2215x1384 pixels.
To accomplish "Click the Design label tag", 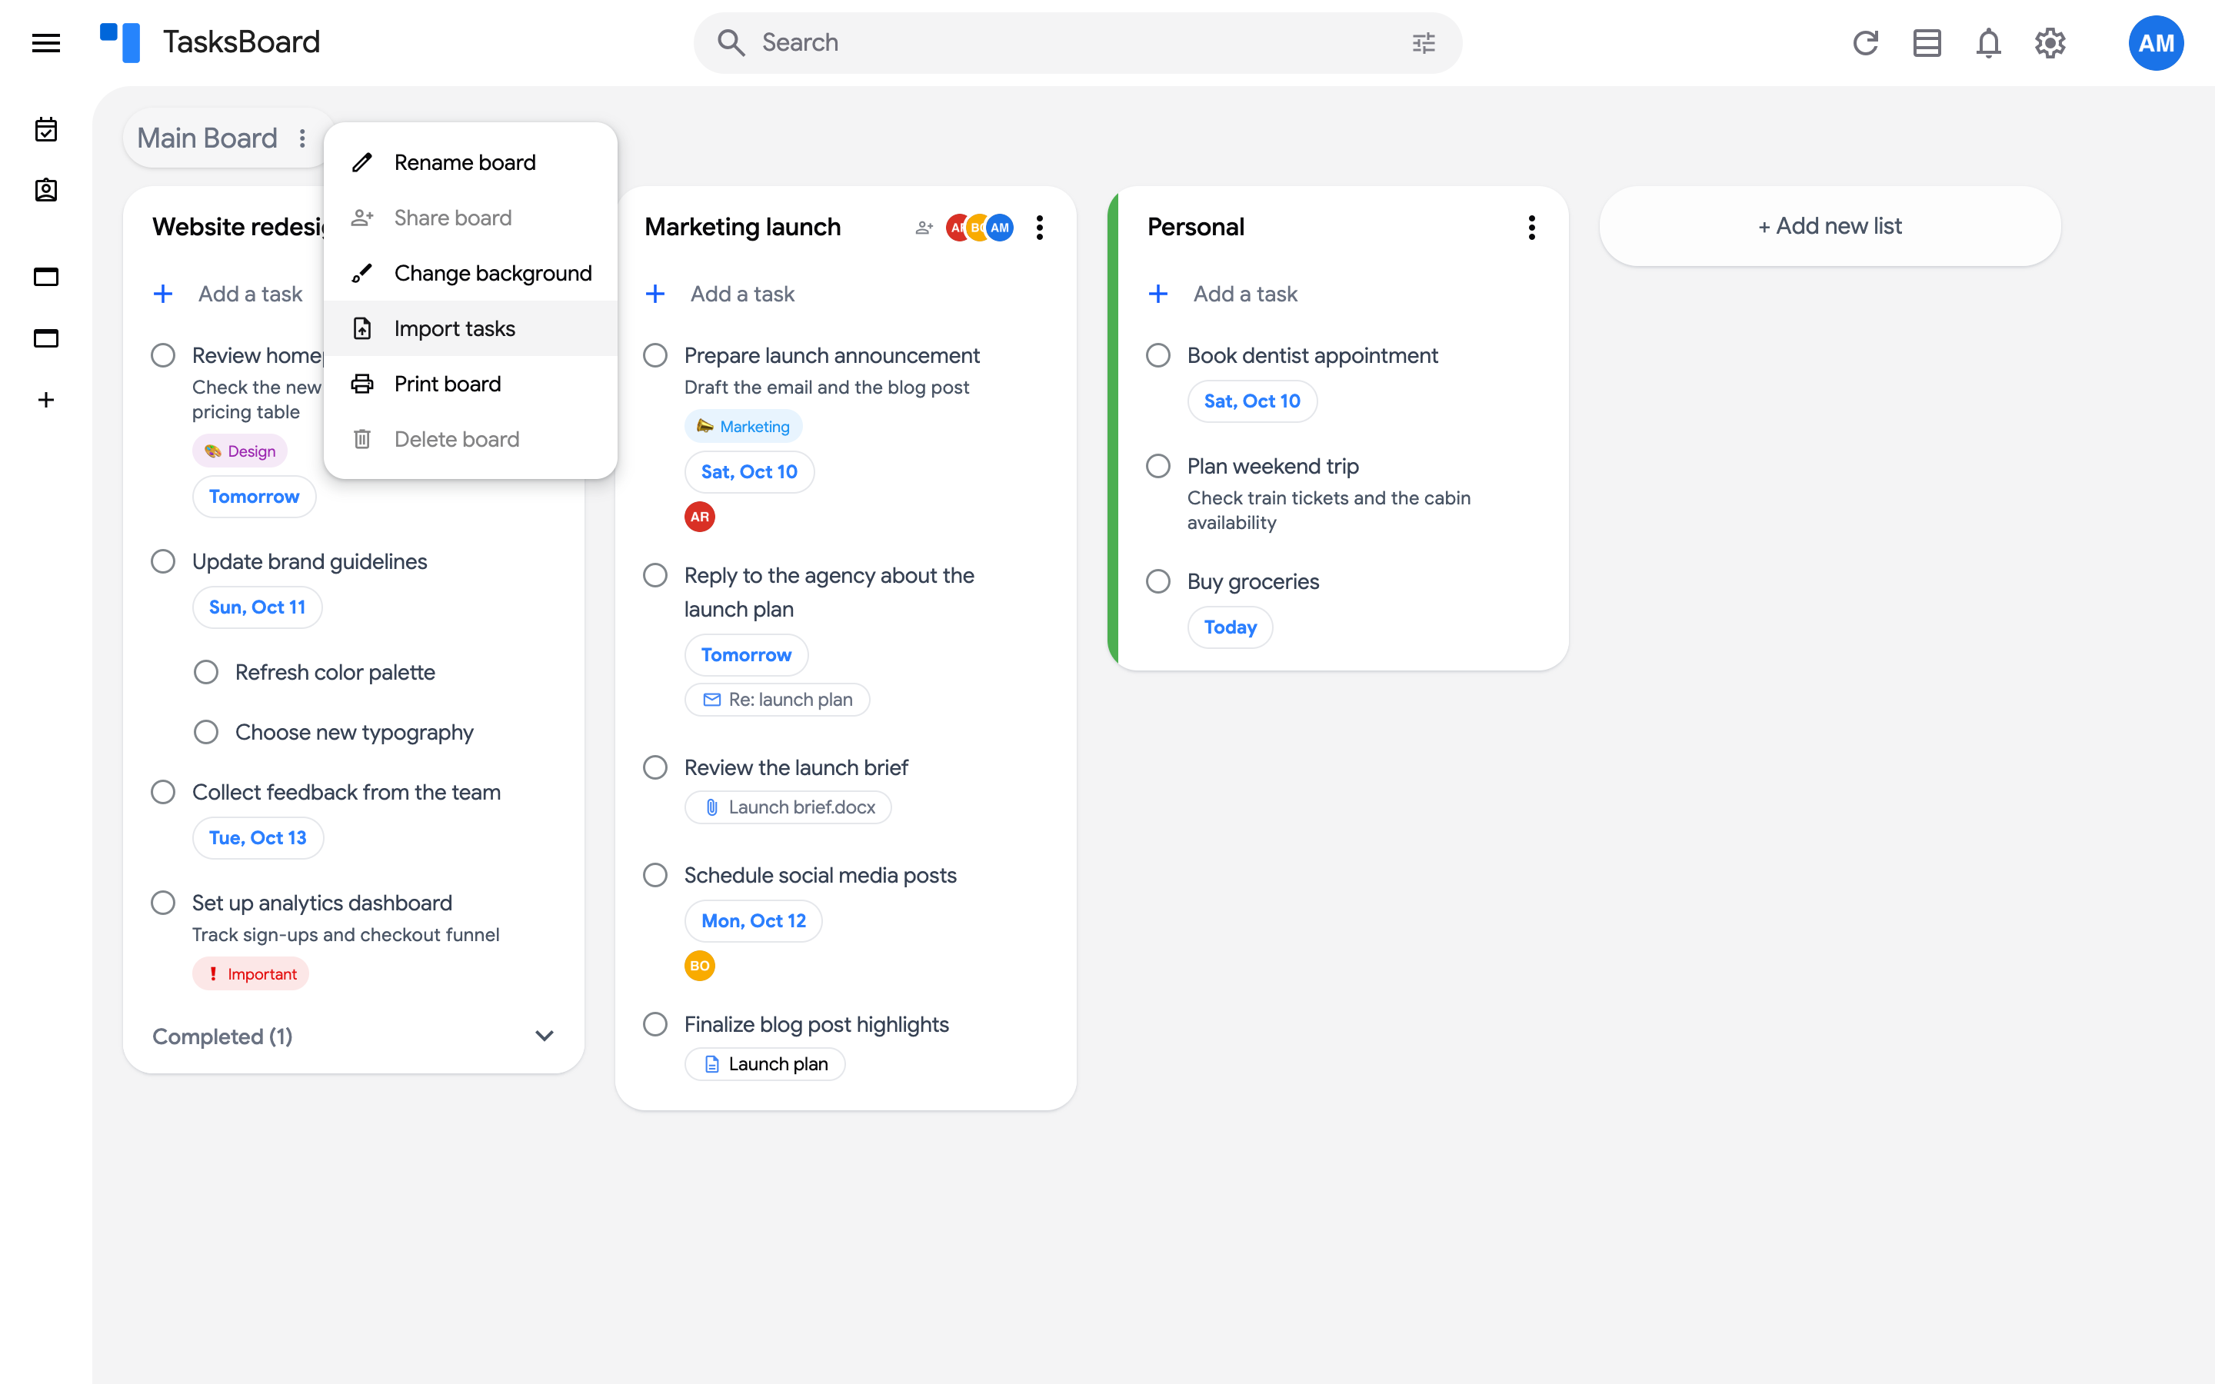I will 240,451.
